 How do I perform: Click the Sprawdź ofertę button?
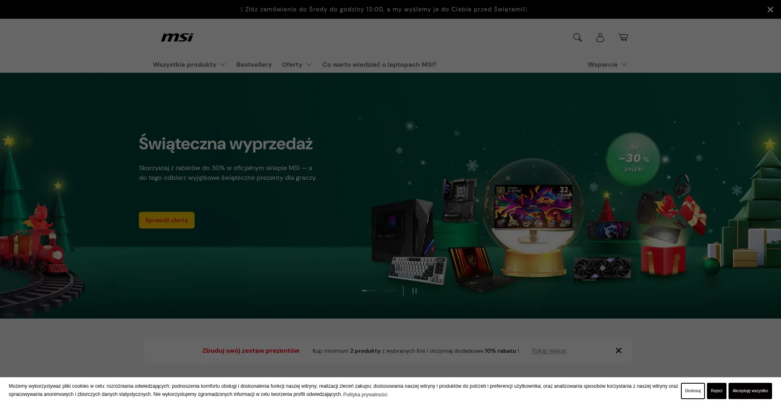[x=166, y=220]
